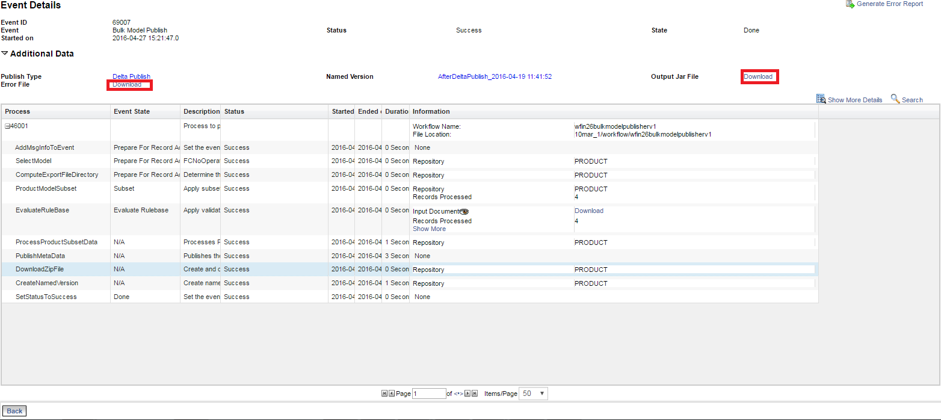Download the Error File
Screen dimensions: 941x420
127,85
